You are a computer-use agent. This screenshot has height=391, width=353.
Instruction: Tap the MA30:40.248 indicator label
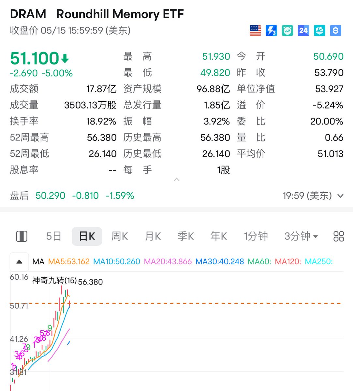220,262
